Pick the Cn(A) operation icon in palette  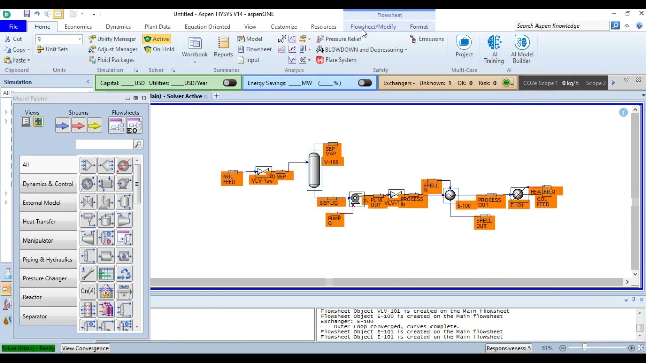pos(88,291)
